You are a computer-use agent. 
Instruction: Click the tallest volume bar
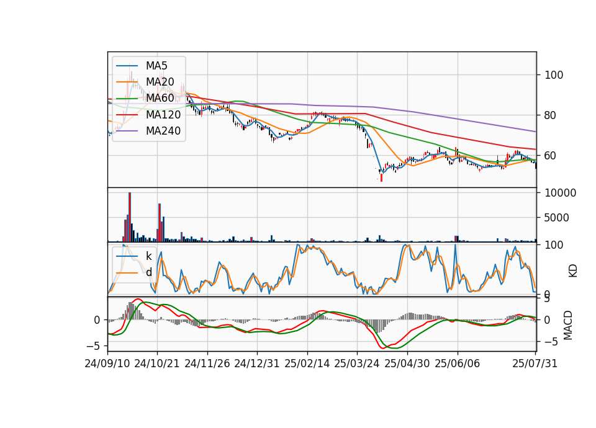(x=130, y=217)
